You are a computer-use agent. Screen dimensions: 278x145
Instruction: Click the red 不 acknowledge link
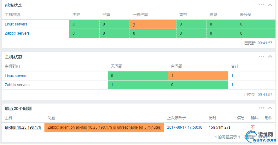click(x=253, y=127)
